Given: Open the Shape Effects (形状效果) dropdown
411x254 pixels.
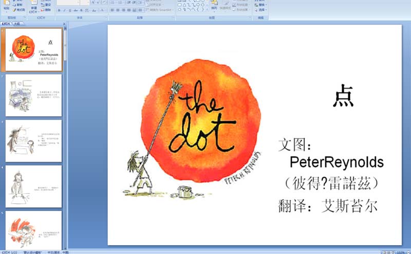Looking at the screenshot, I should pyautogui.click(x=240, y=10).
